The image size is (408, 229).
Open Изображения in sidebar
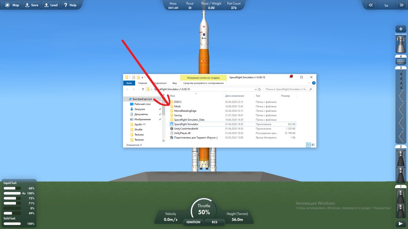pos(142,119)
